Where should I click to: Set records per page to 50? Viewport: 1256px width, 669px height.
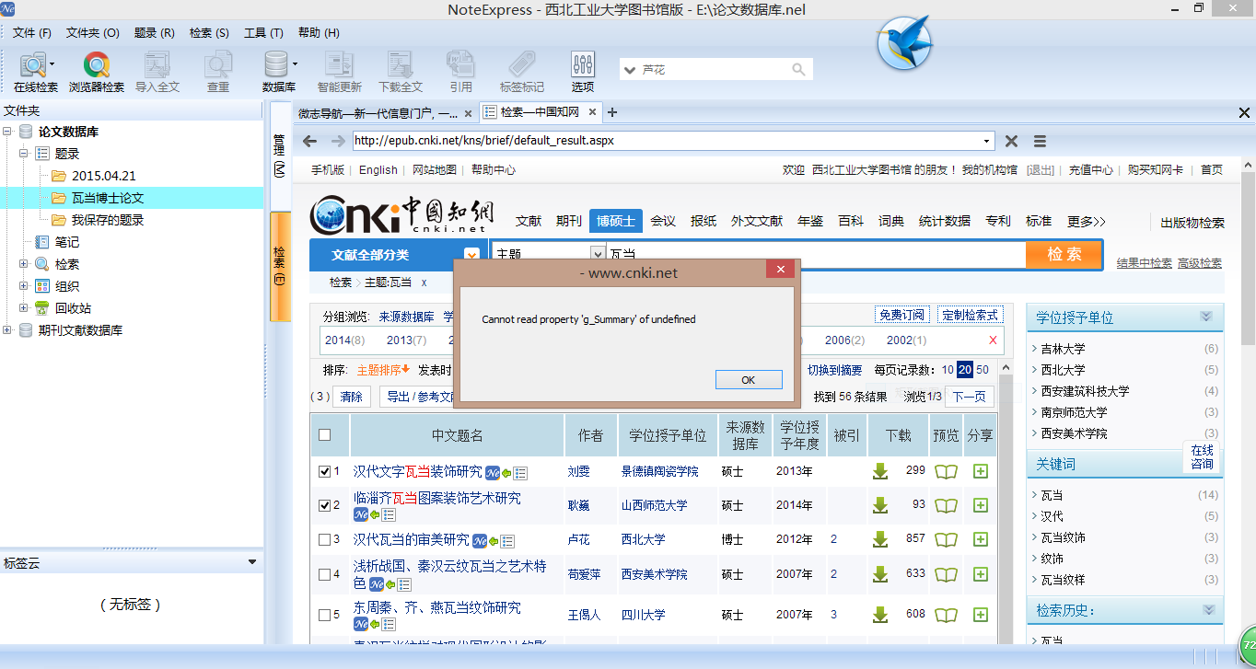tap(983, 370)
